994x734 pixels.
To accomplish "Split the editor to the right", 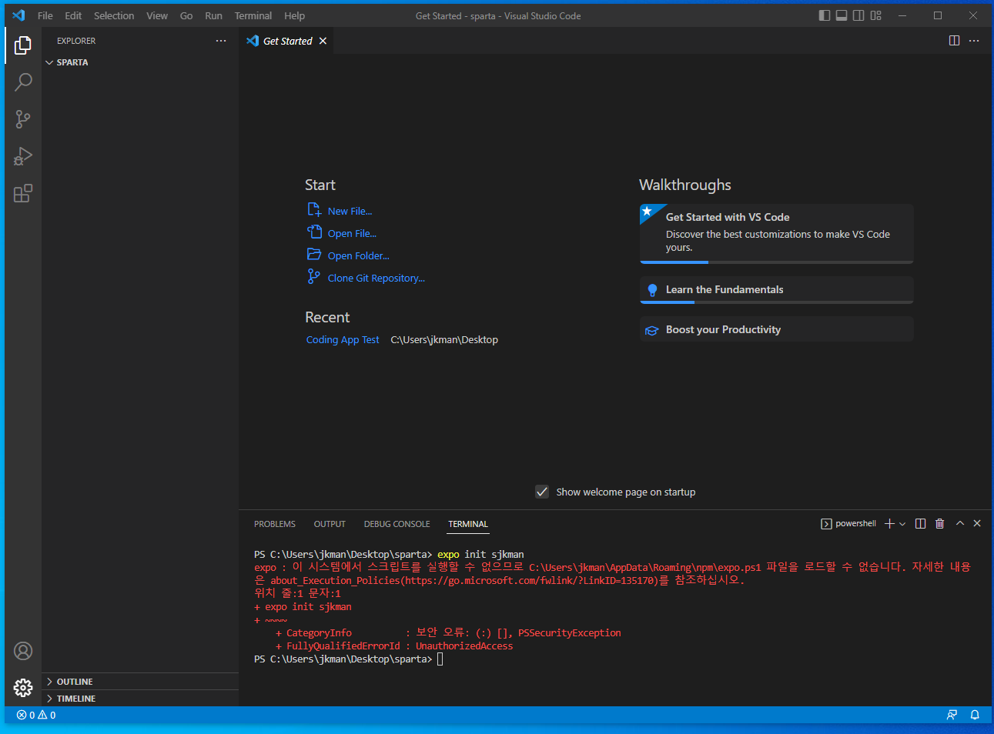I will coord(955,41).
